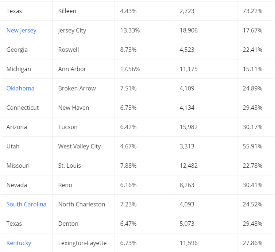Screen dimensions: 275x252
Task: Follow the South Carolina link
Action: click(26, 204)
